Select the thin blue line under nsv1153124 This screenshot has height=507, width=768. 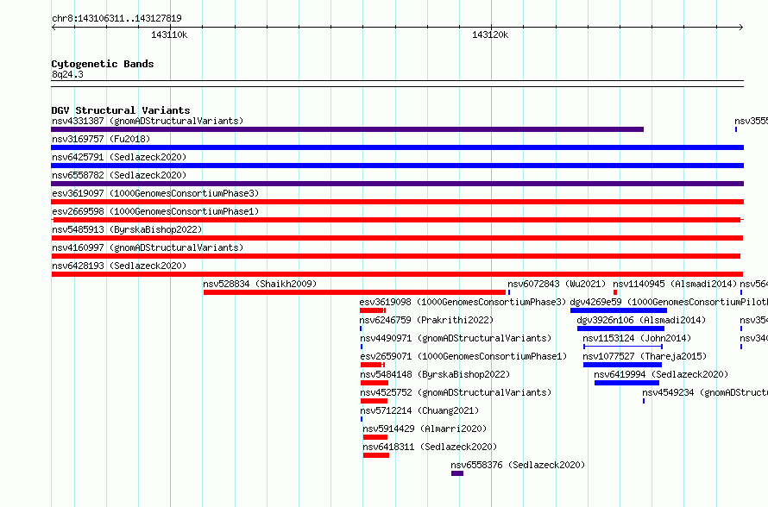click(x=623, y=347)
